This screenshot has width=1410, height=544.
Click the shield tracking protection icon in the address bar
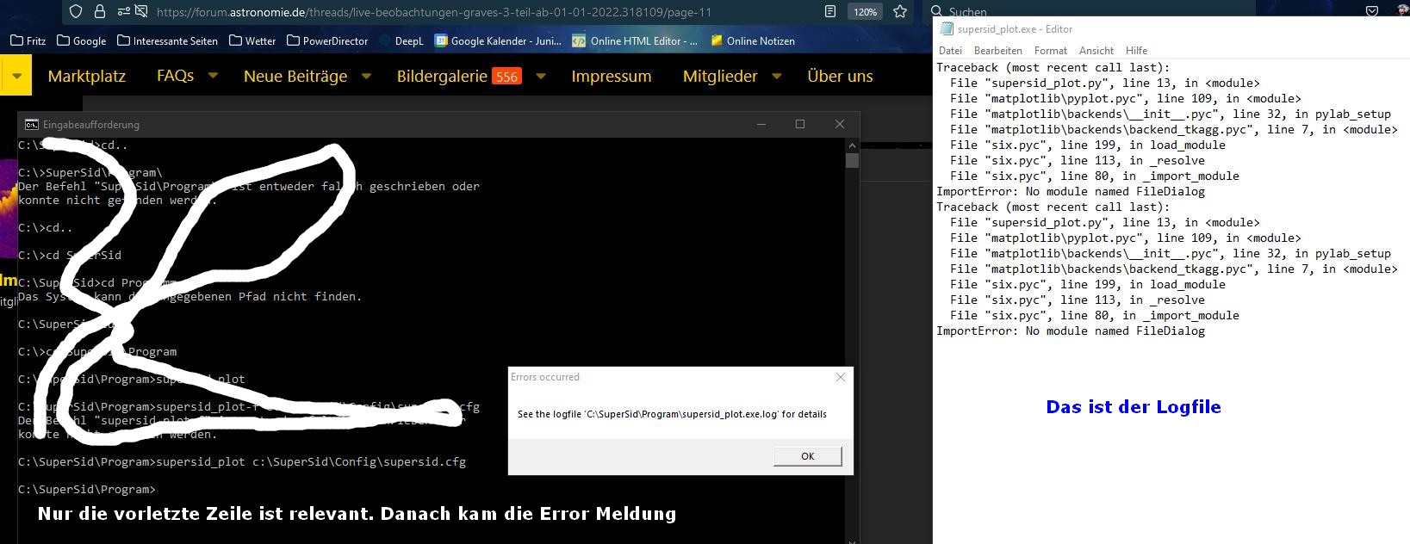(x=76, y=12)
